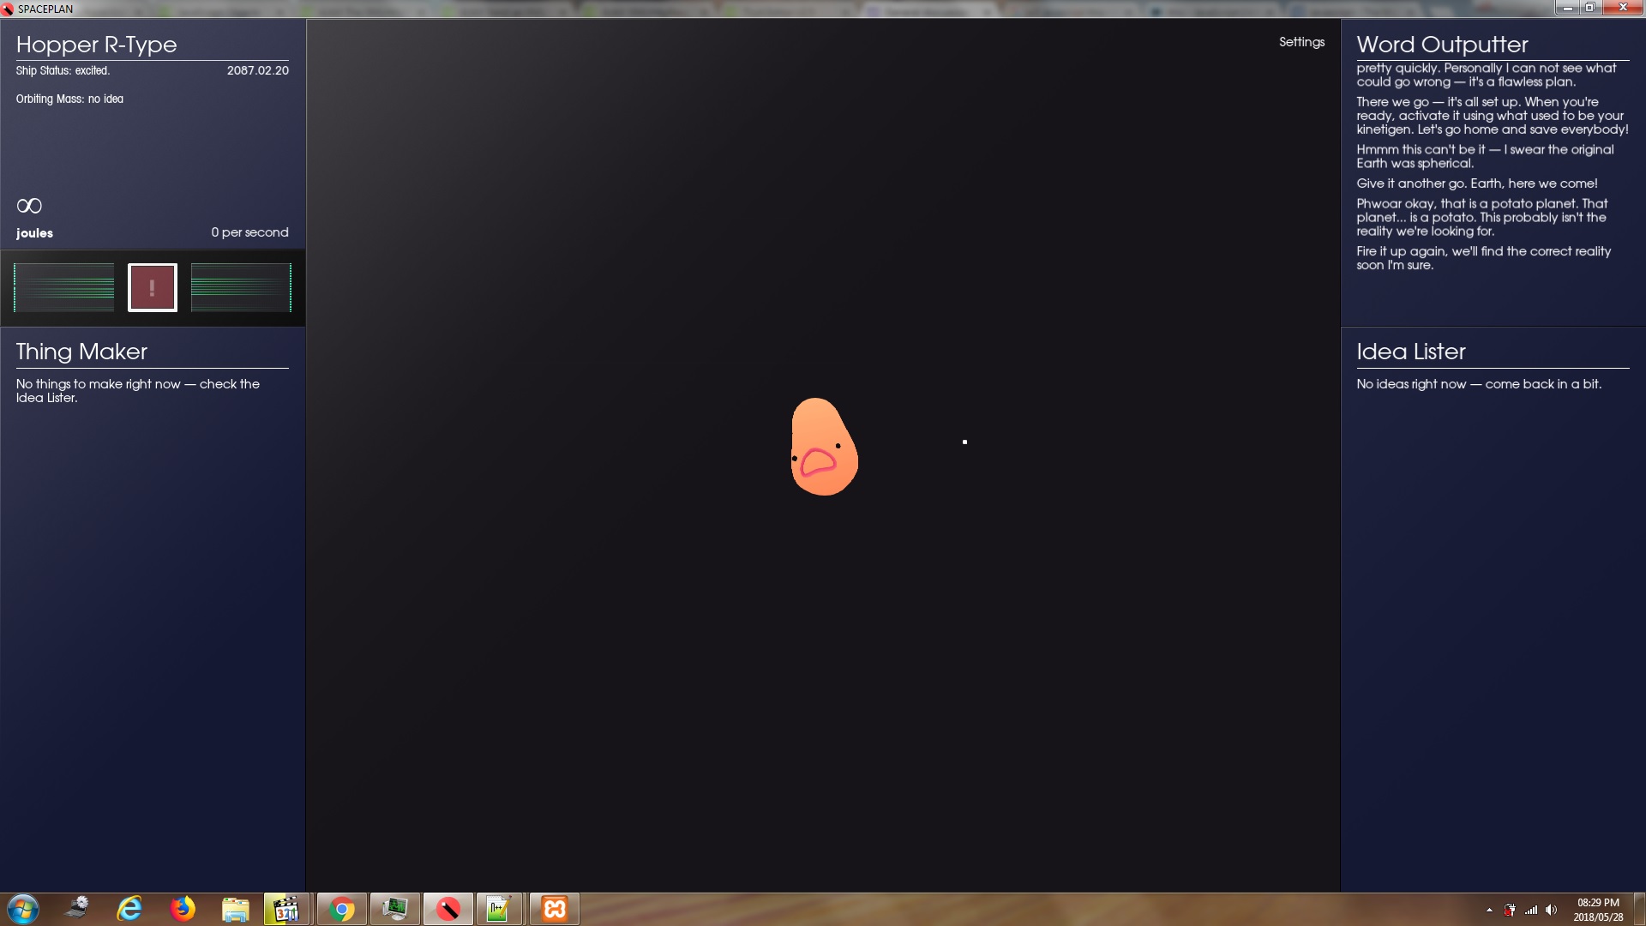
Task: Click the red exclamation kinetigen button
Action: 153,287
